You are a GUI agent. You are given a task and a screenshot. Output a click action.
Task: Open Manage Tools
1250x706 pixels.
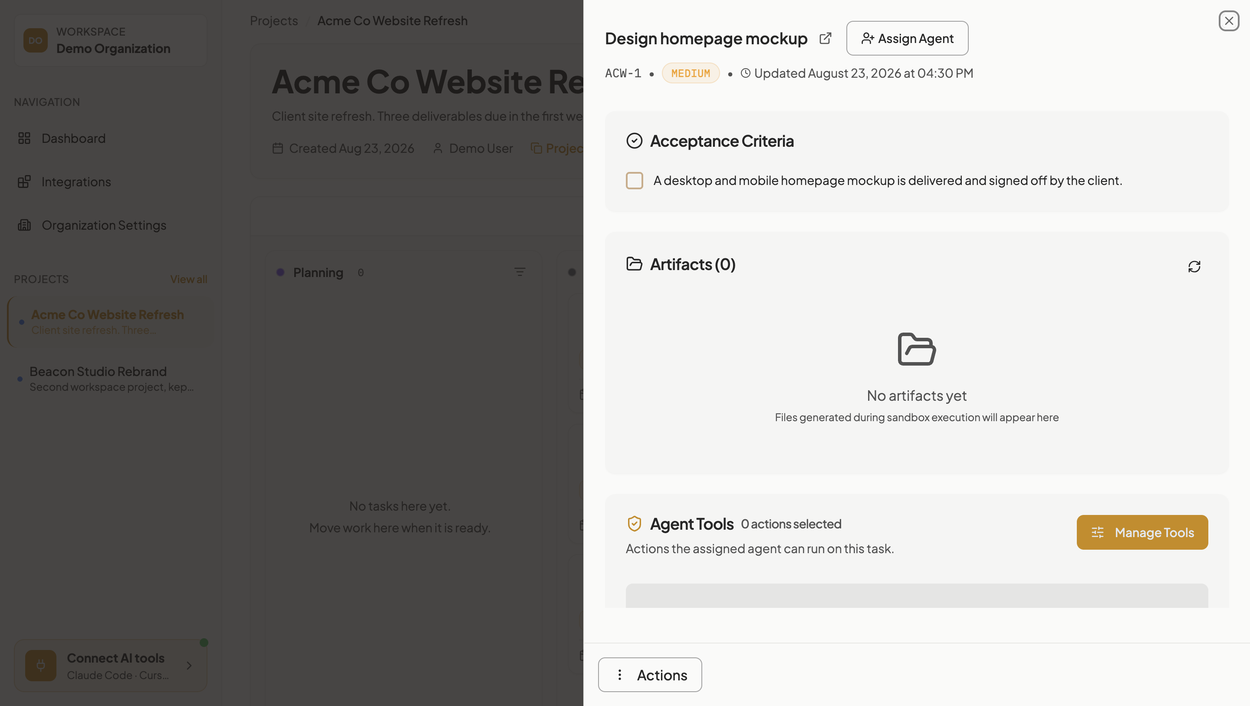pyautogui.click(x=1142, y=532)
